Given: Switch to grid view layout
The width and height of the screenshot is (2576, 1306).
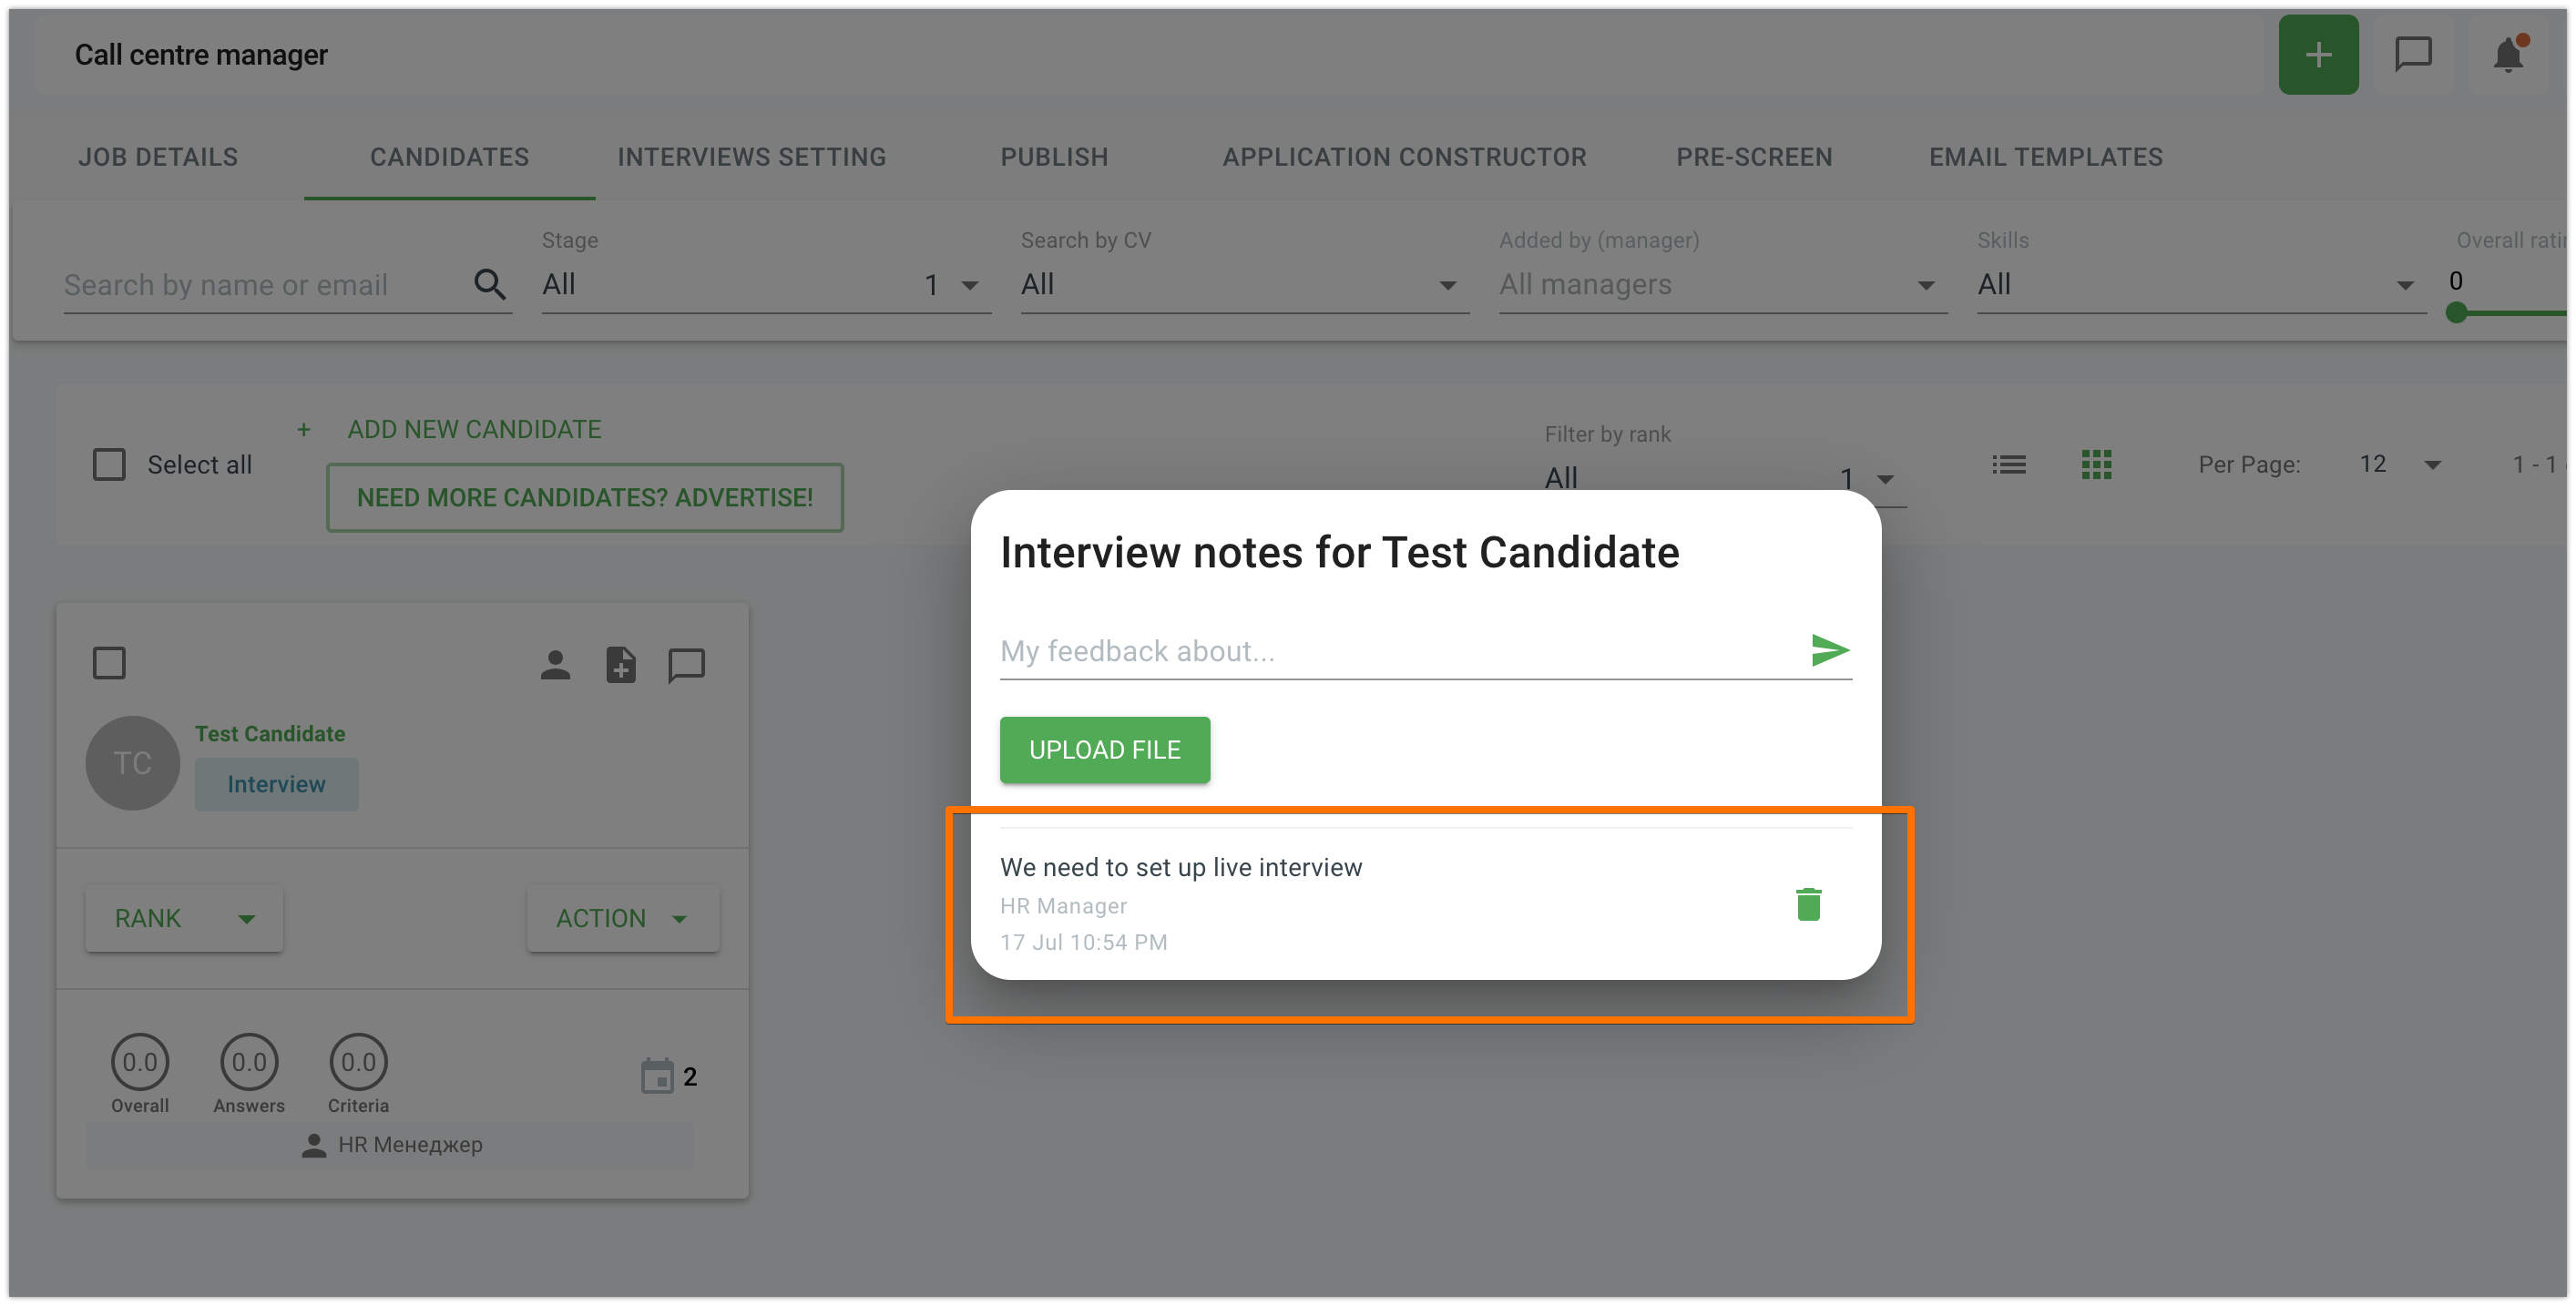Looking at the screenshot, I should pyautogui.click(x=2096, y=464).
